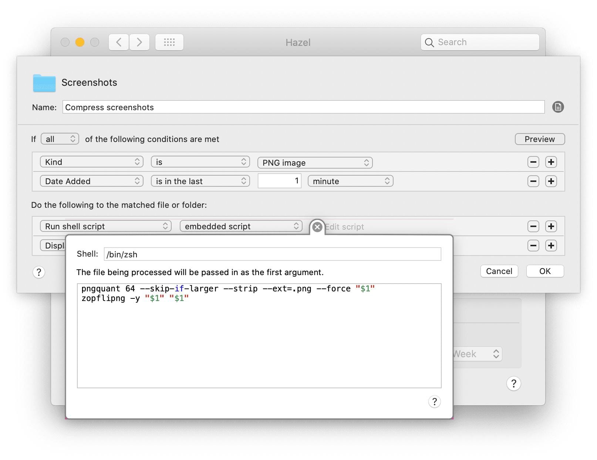Add condition after Date Added row with plus
Image resolution: width=597 pixels, height=460 pixels.
coord(551,181)
